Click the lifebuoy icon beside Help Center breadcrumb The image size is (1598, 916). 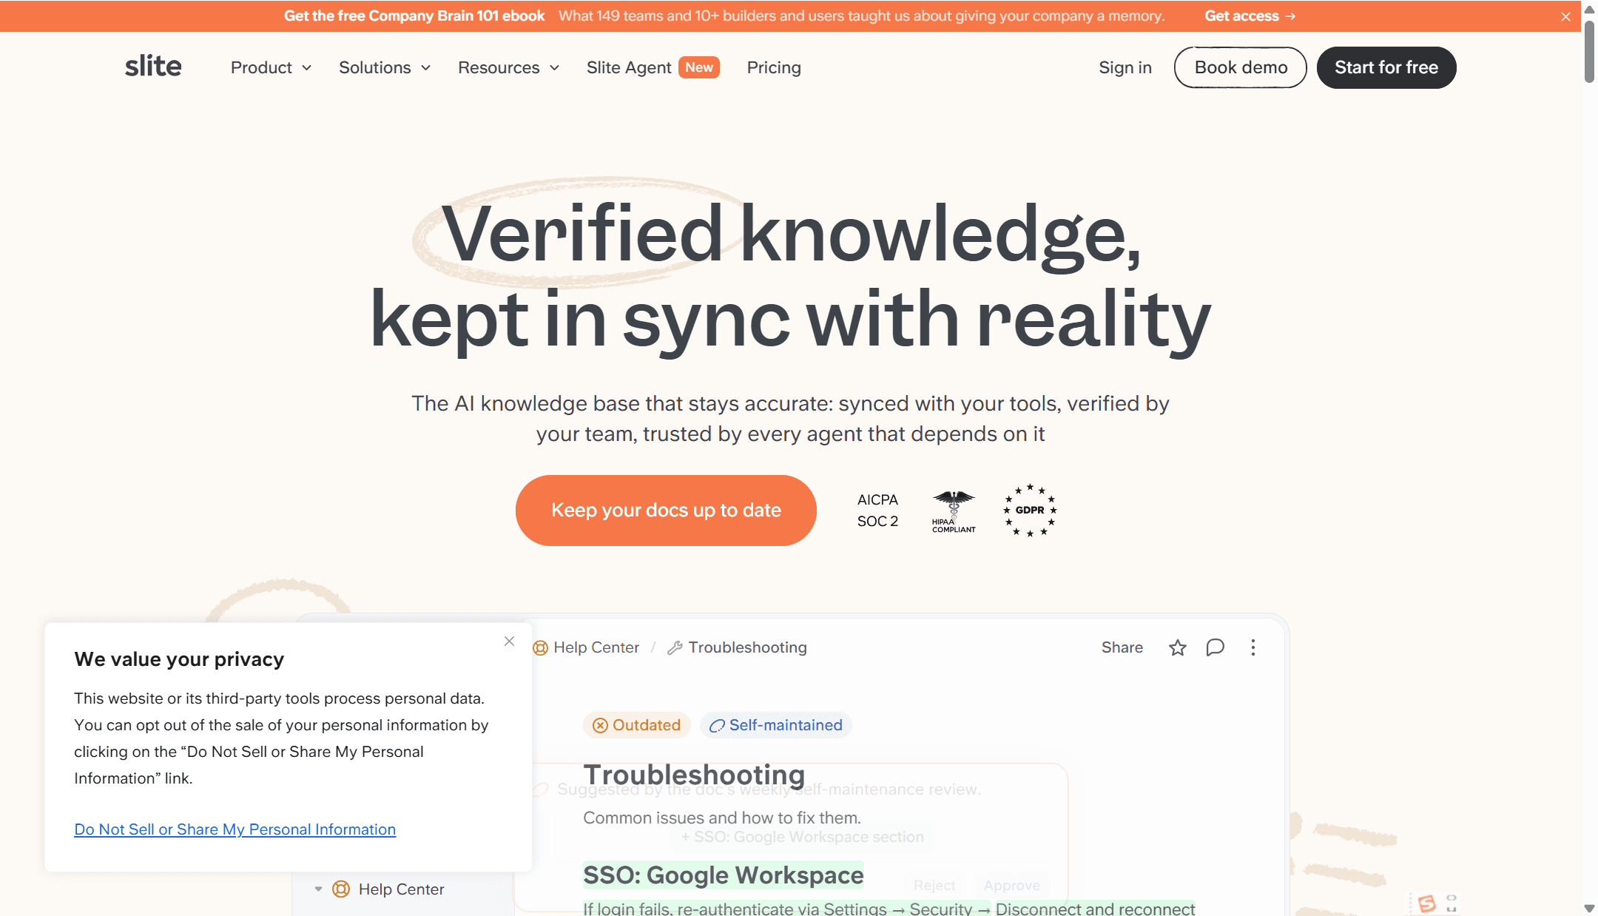[x=541, y=647]
